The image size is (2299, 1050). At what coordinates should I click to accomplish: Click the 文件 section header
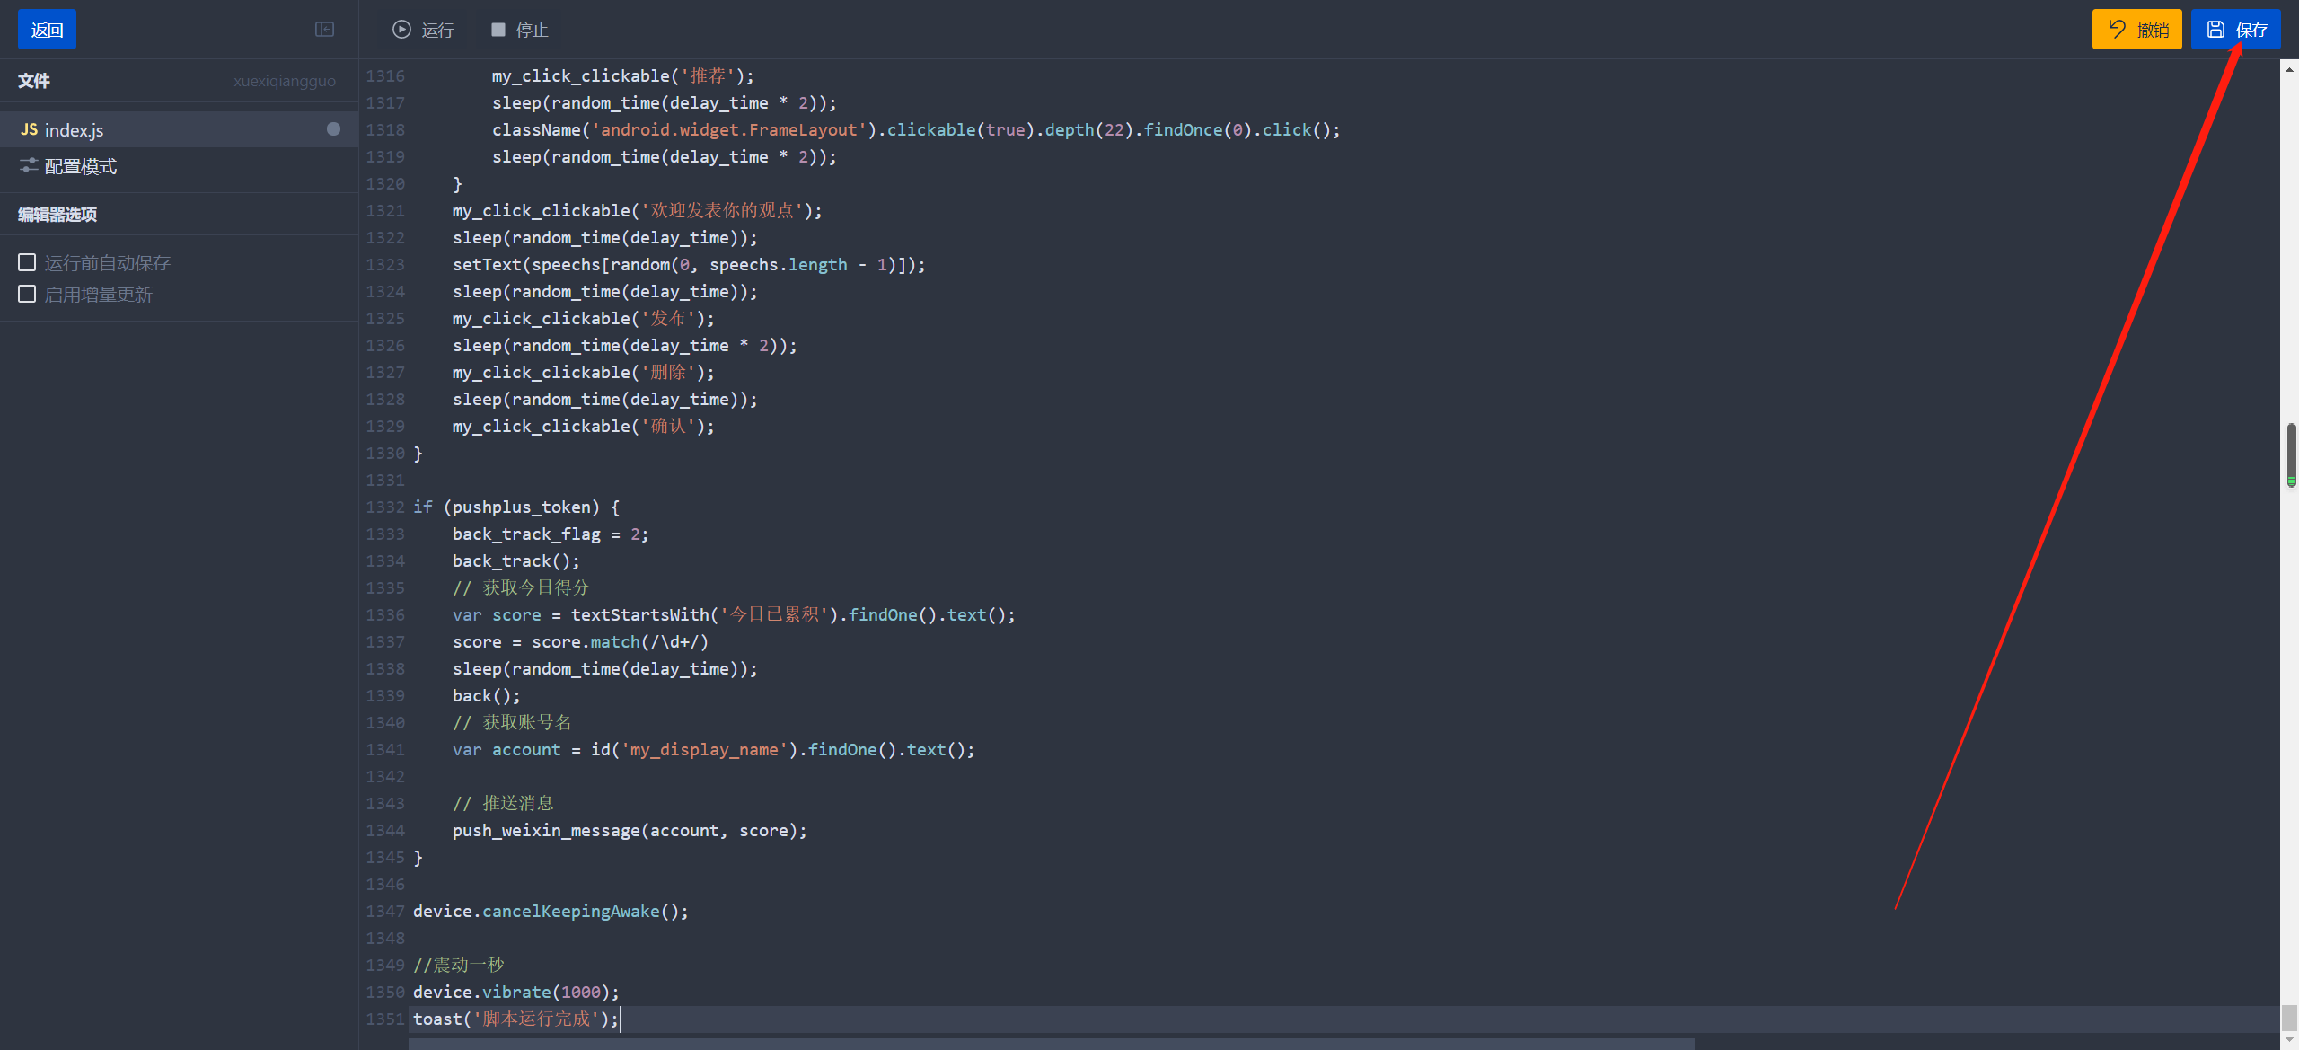[34, 81]
